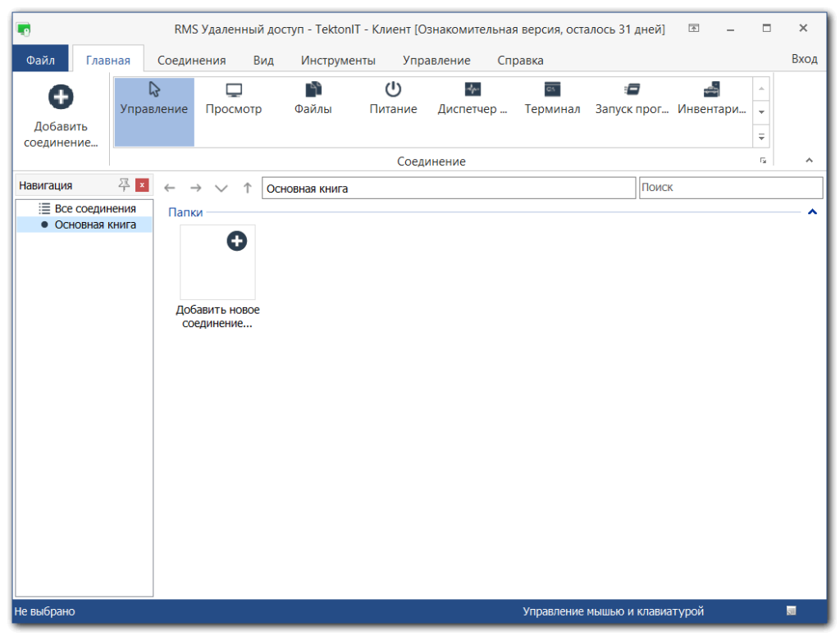Screen dimensions: 840x636
Task: Collapse the ribbon with the up chevron
Action: point(809,161)
